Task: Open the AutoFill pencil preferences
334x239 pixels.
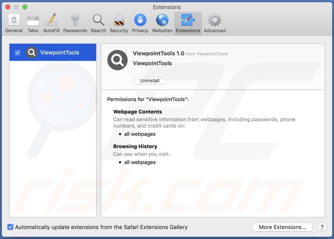Action: 51,23
